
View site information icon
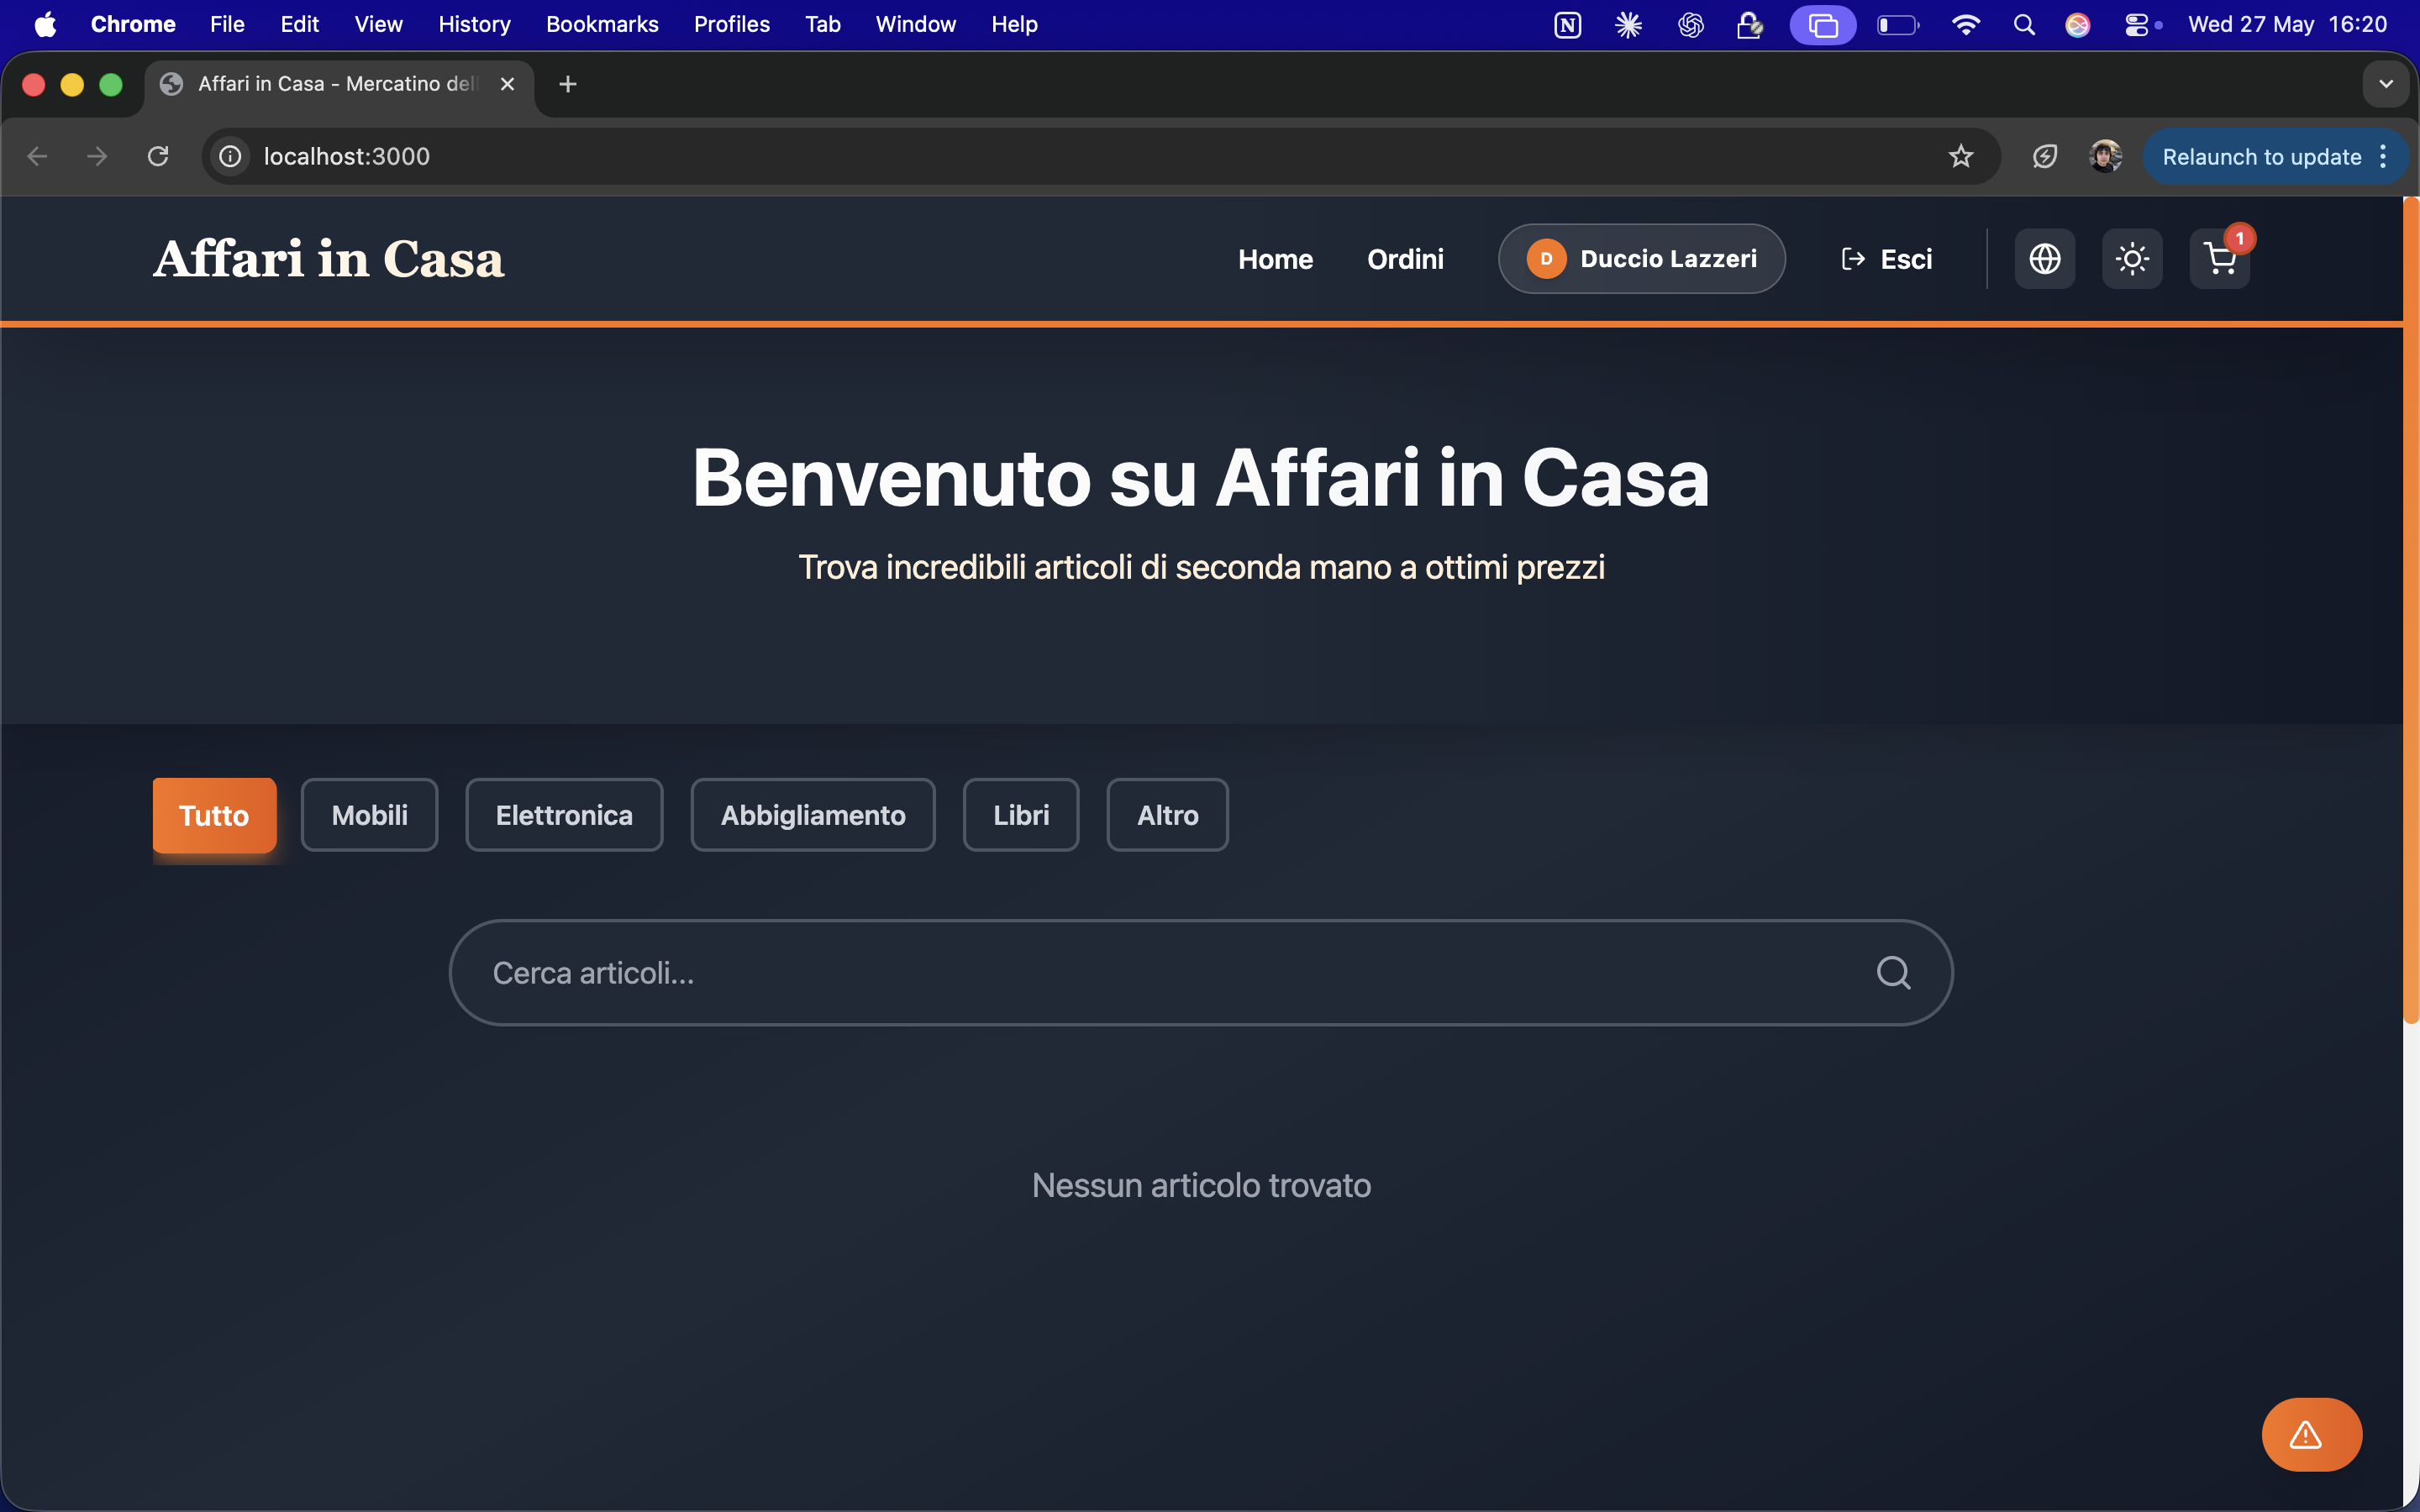[230, 156]
